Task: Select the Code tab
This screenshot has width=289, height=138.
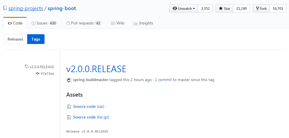Action: click(x=15, y=23)
